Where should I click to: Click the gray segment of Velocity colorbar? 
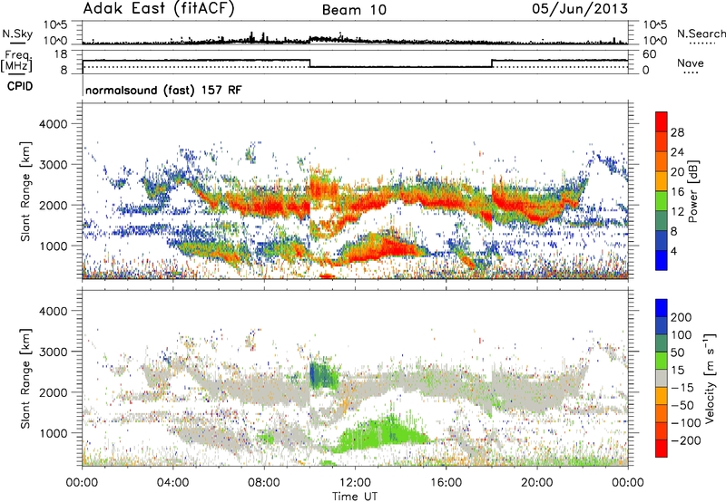[662, 378]
